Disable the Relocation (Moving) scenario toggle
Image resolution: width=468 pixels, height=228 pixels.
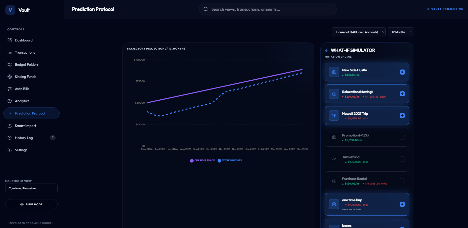pyautogui.click(x=402, y=94)
